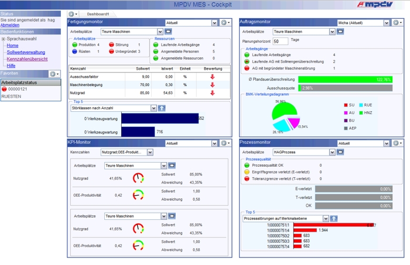
Task: Open the Aktuell dropdown in the KPI-Monitor
Action: pyautogui.click(x=214, y=143)
